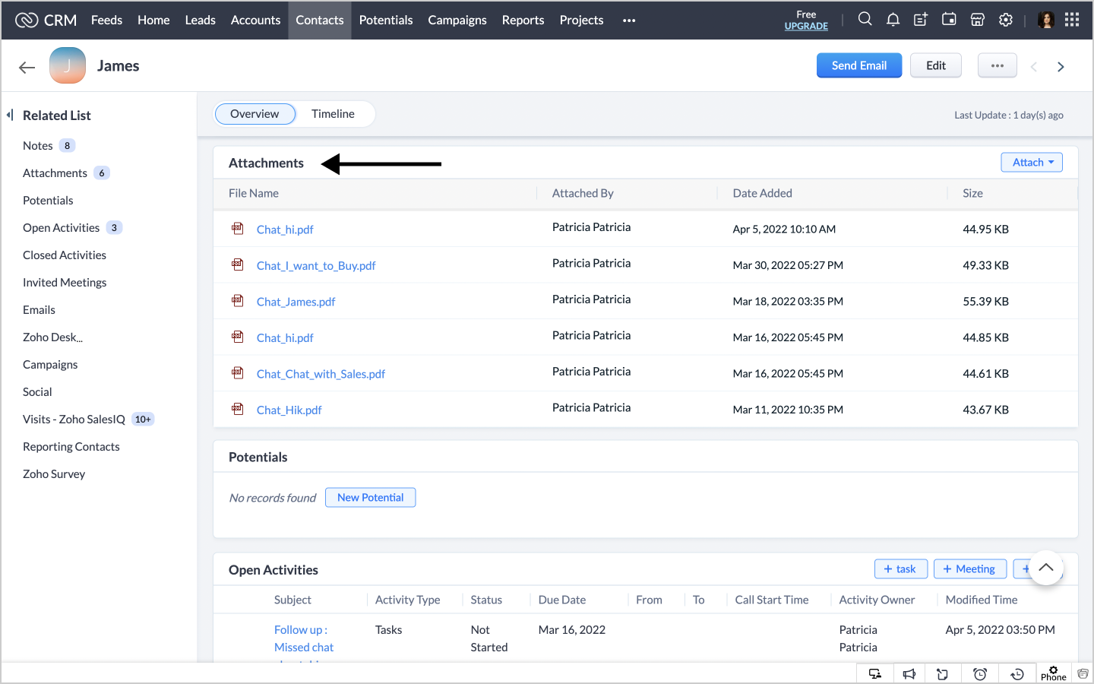
Task: Collapse the Related List sidebar
Action: [10, 115]
